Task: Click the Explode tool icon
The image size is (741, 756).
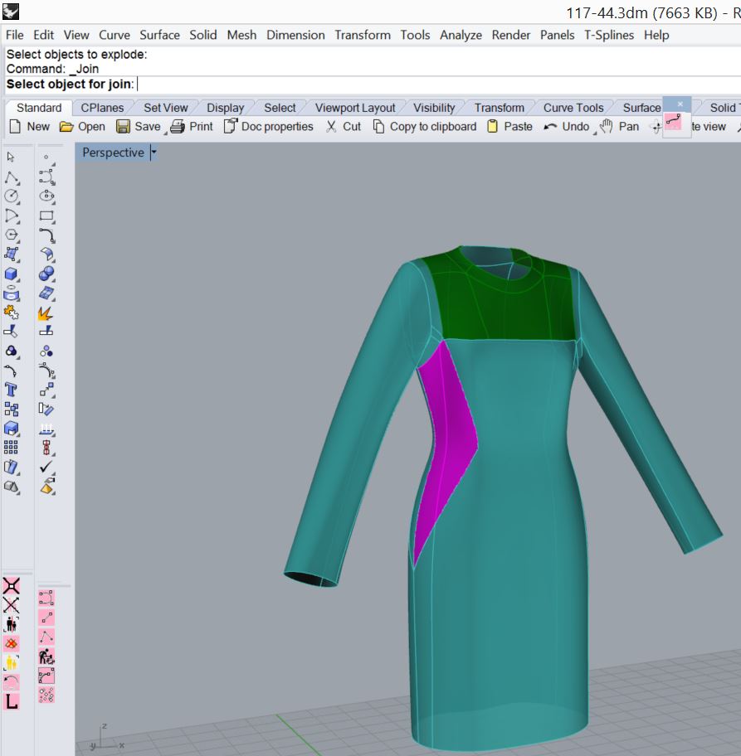Action: 46,313
